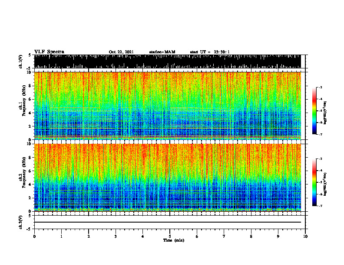This screenshot has width=344, height=265.
Task: Click time axis tick label "5"
Action: point(170,236)
